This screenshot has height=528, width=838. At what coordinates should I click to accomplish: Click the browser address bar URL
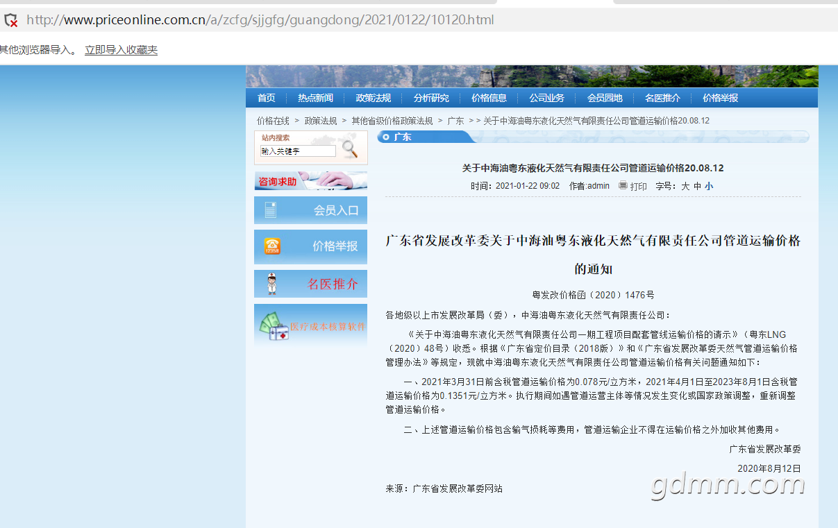point(260,20)
